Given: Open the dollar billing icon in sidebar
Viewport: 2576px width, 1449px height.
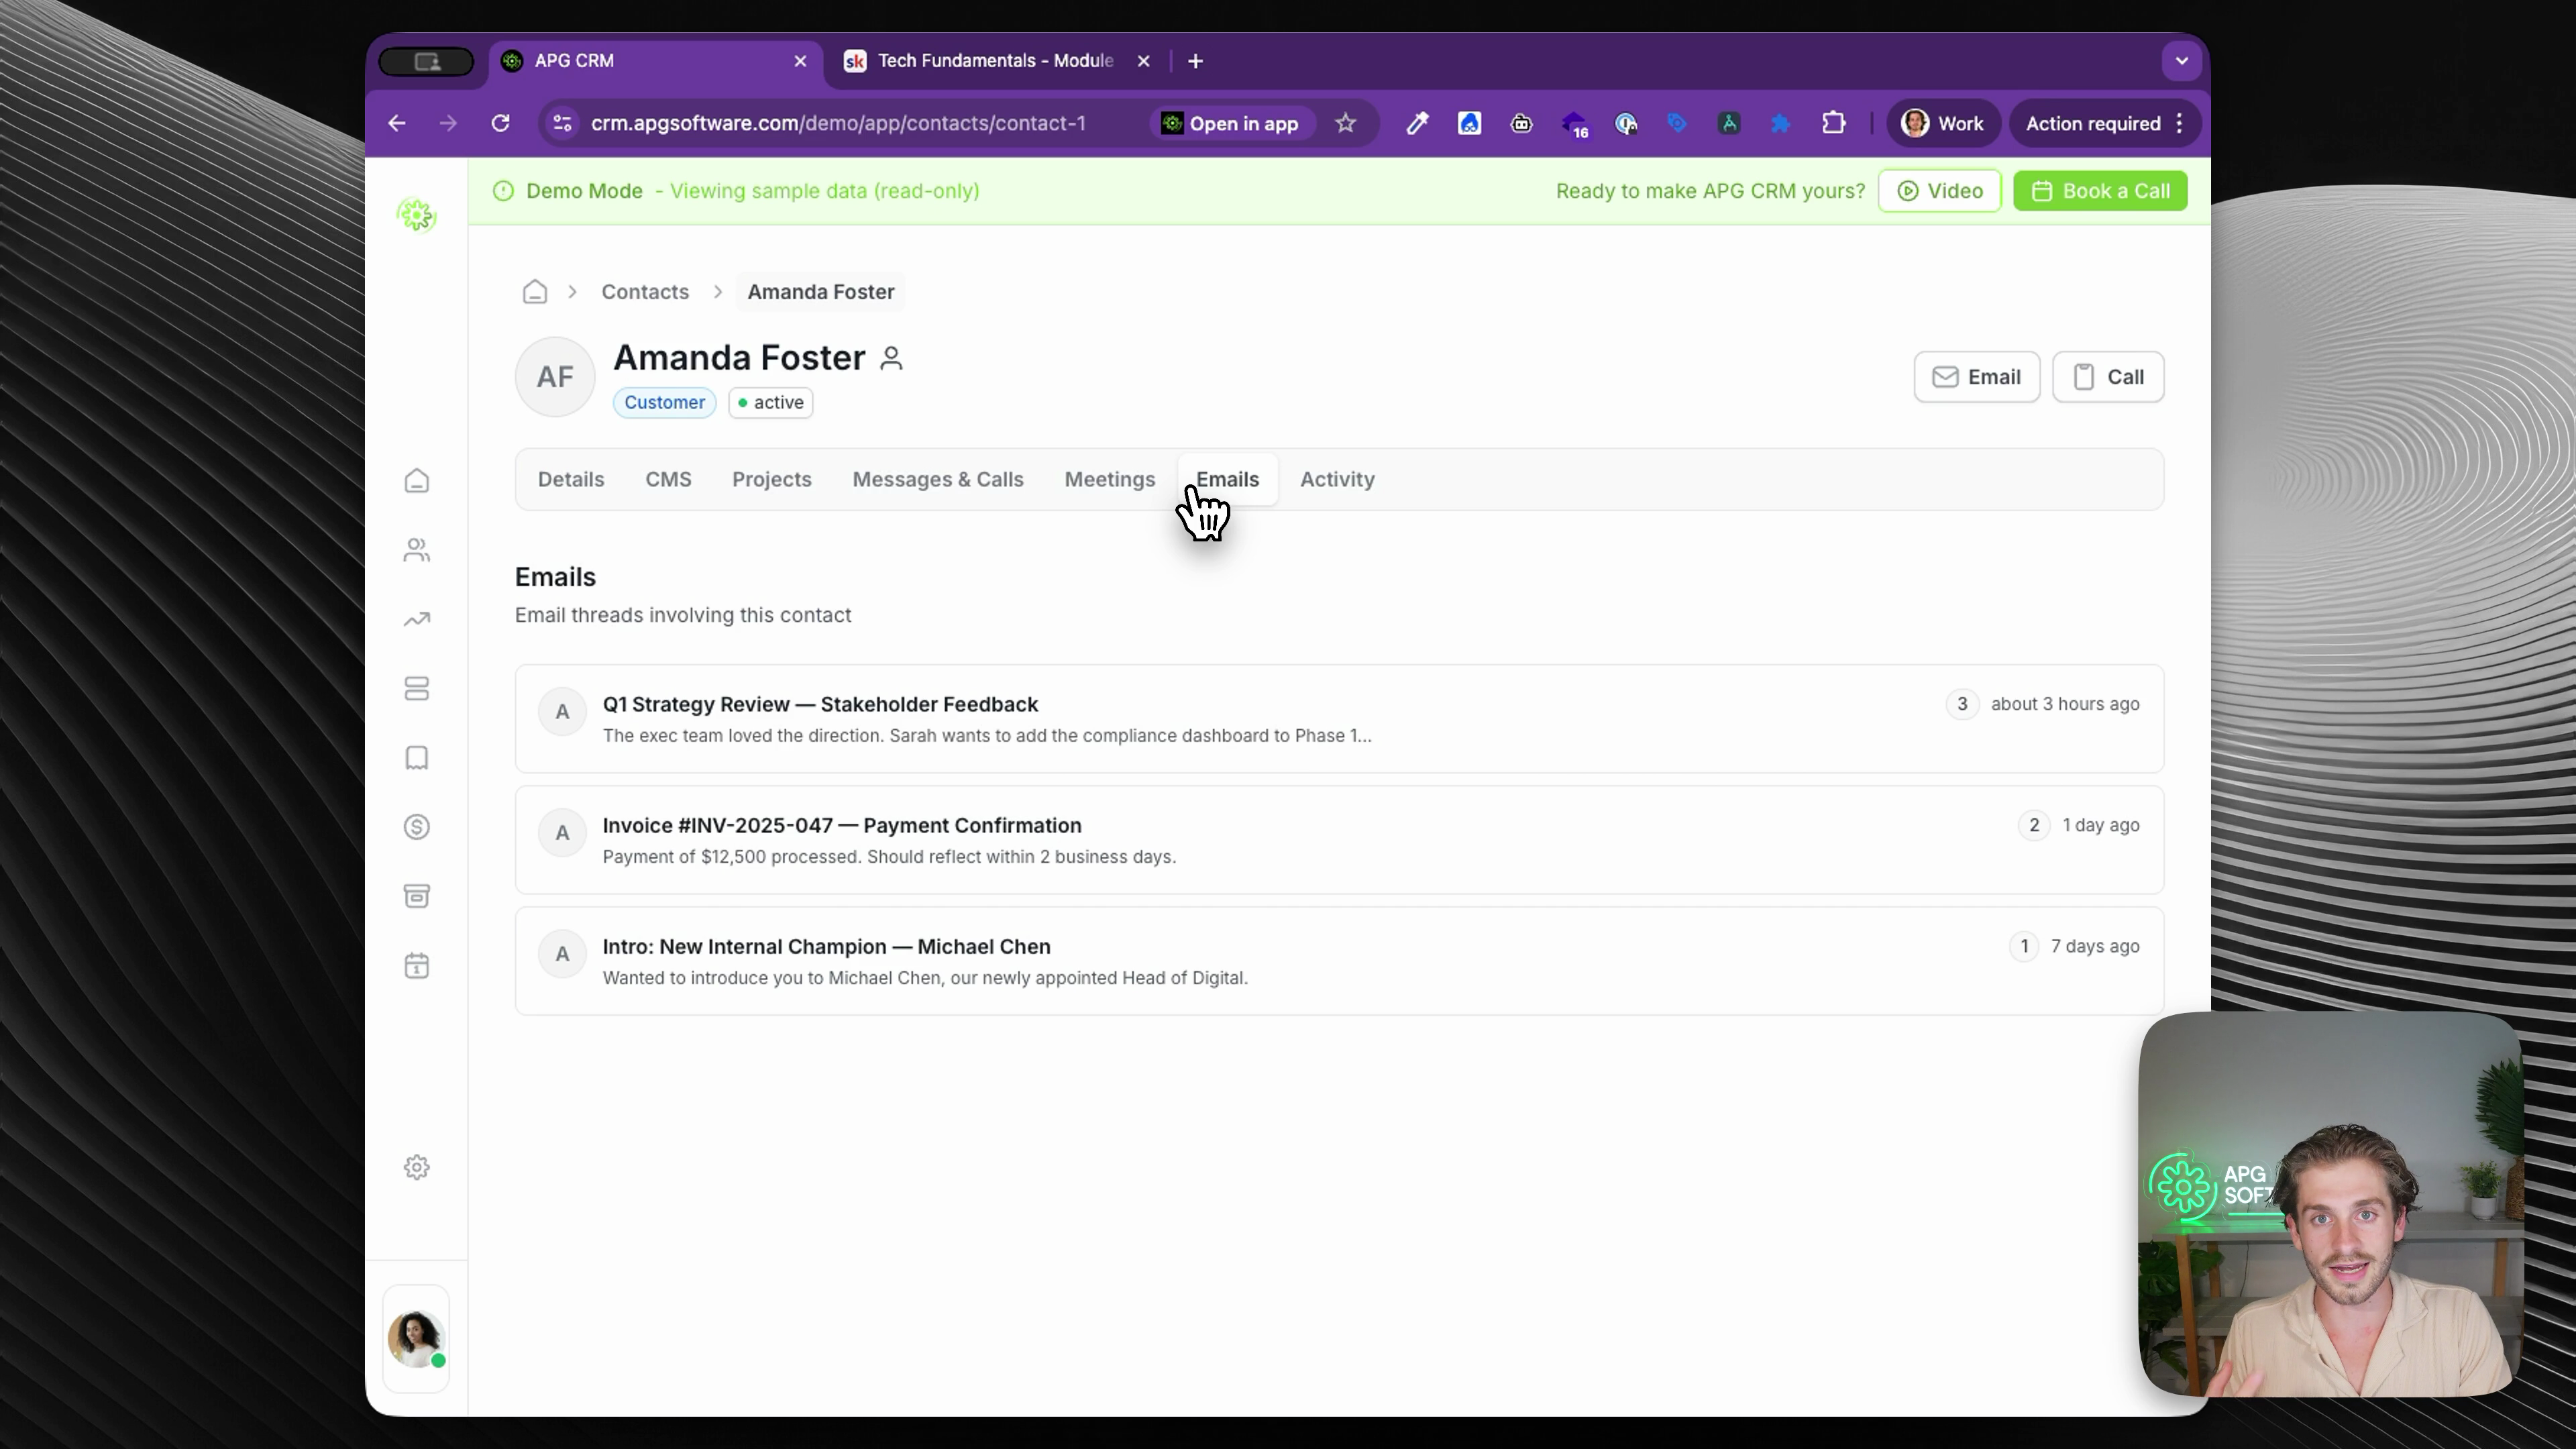Looking at the screenshot, I should pos(417,827).
